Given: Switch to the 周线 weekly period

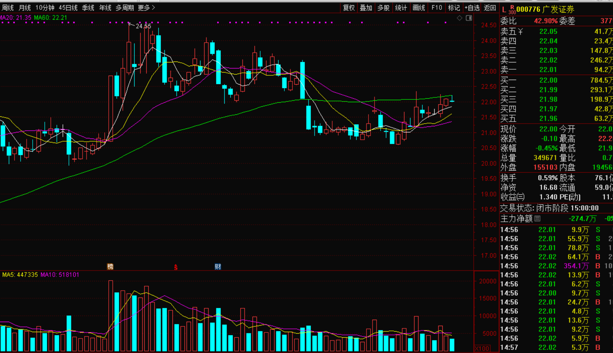Looking at the screenshot, I should coord(8,8).
